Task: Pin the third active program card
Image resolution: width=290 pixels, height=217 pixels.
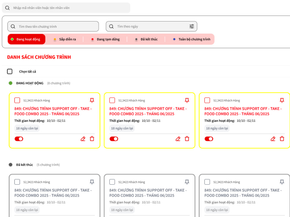Action: [282, 100]
